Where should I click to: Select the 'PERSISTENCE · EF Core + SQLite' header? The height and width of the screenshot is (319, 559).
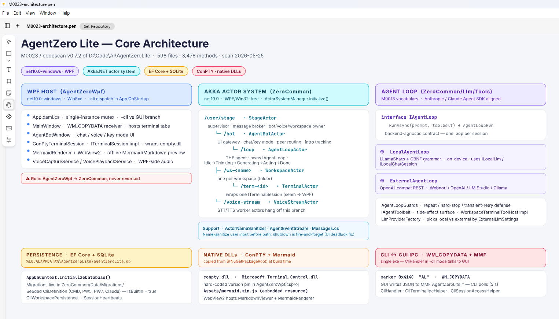point(107,258)
